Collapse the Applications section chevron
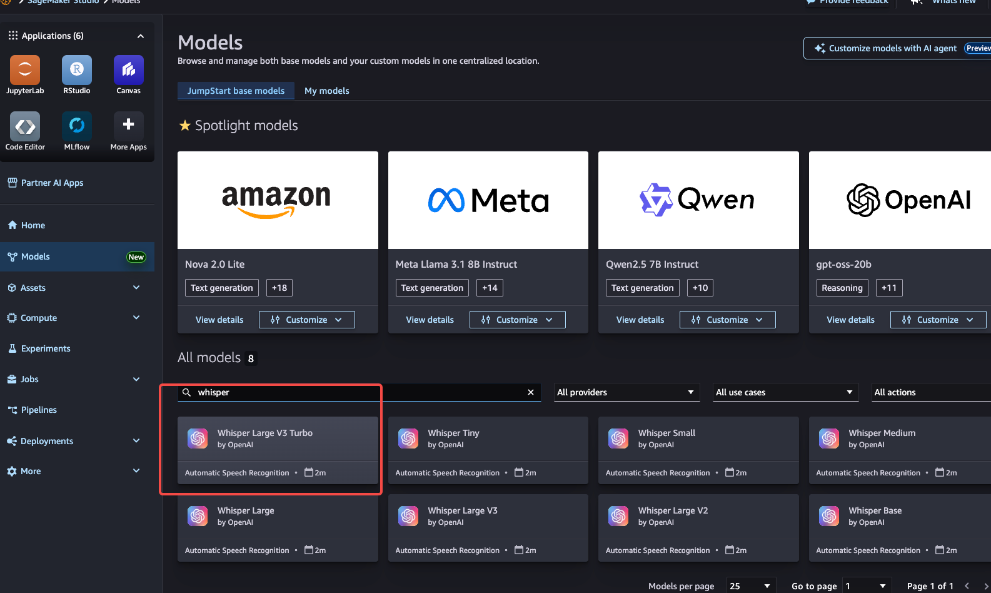991x593 pixels. tap(141, 36)
